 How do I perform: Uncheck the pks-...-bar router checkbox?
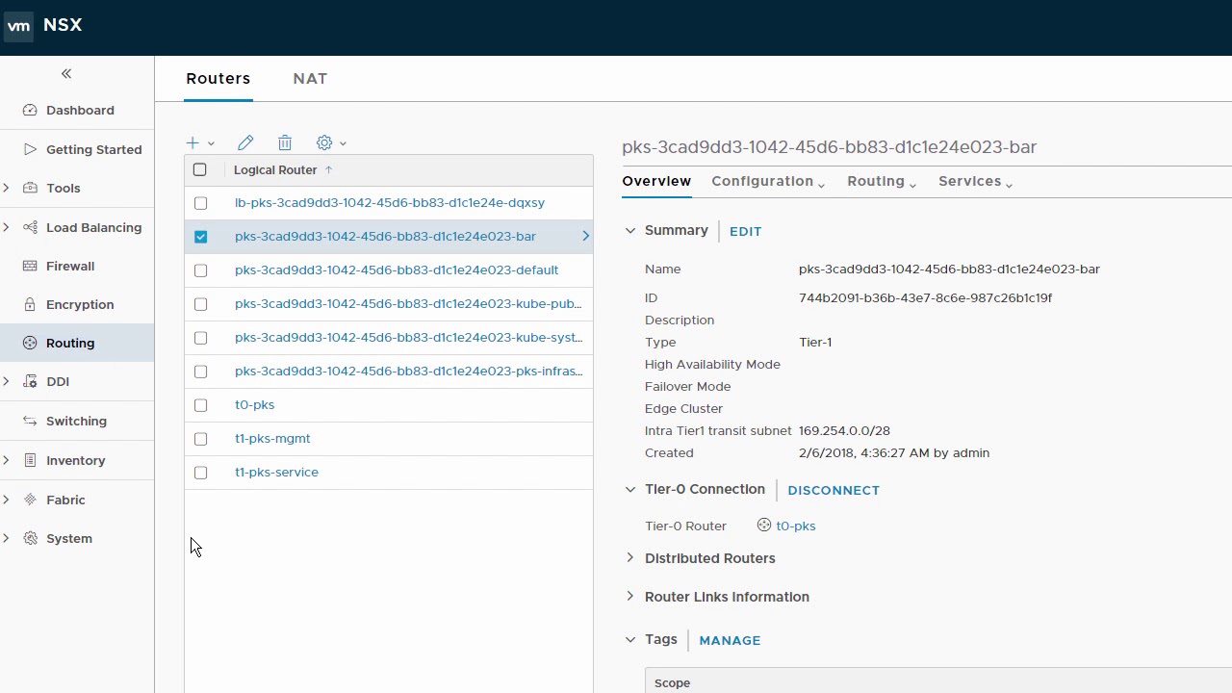[200, 237]
